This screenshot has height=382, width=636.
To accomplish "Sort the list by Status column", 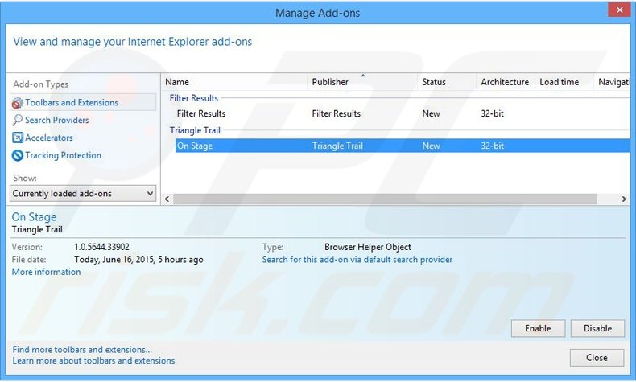I will [x=434, y=82].
